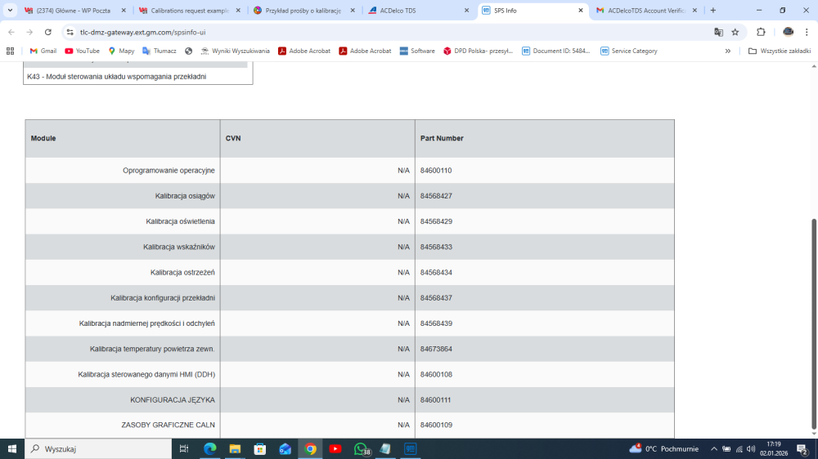Image resolution: width=818 pixels, height=459 pixels.
Task: Click Kalibracja wskaźników row label
Action: pos(179,247)
